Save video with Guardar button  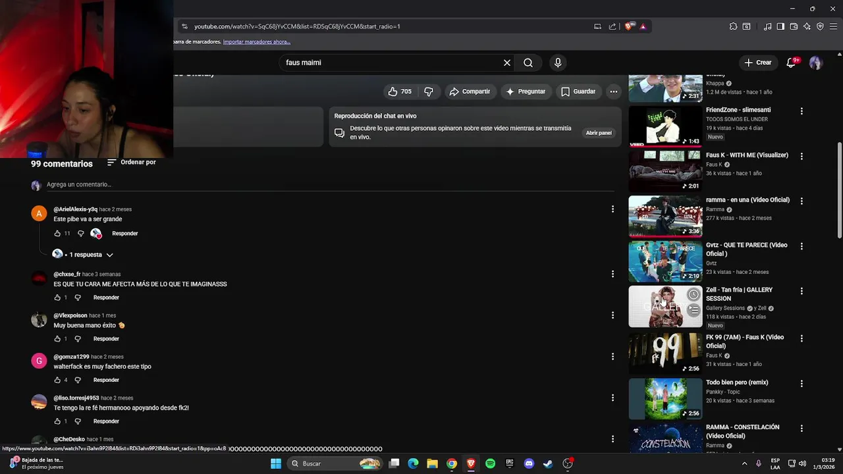[578, 92]
